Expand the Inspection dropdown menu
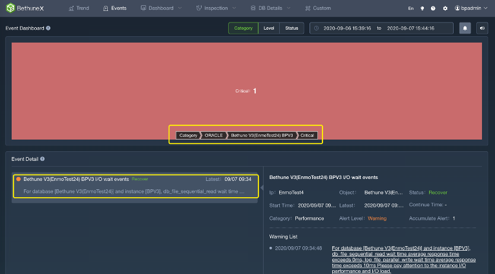The image size is (495, 274). (218, 8)
